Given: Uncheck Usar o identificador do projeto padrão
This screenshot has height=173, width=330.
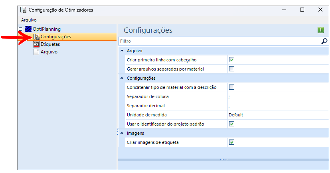Looking at the screenshot, I should click(x=231, y=124).
